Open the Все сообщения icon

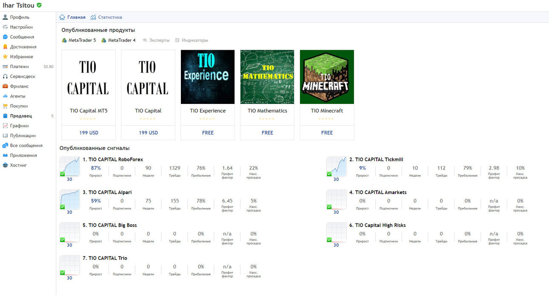click(x=5, y=145)
